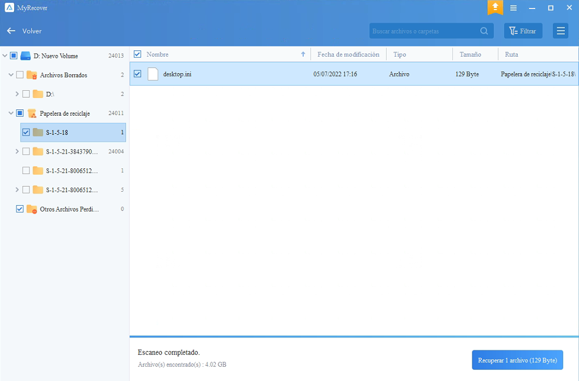Viewport: 579px width, 381px height.
Task: Click the Papelera de reciclaje\S-1-5-18 path cell
Action: point(538,74)
